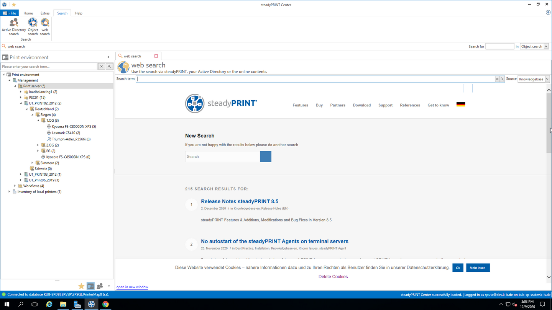The width and height of the screenshot is (552, 310).
Task: Open Active Directory search tool
Action: (14, 27)
